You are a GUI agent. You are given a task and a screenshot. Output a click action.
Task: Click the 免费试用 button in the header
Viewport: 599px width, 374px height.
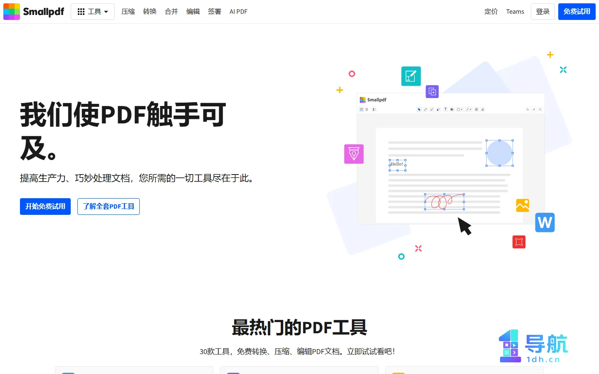tap(577, 12)
